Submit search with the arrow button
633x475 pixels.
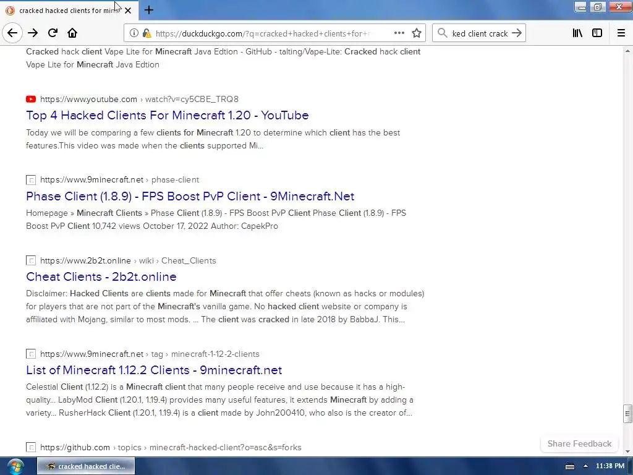(517, 33)
